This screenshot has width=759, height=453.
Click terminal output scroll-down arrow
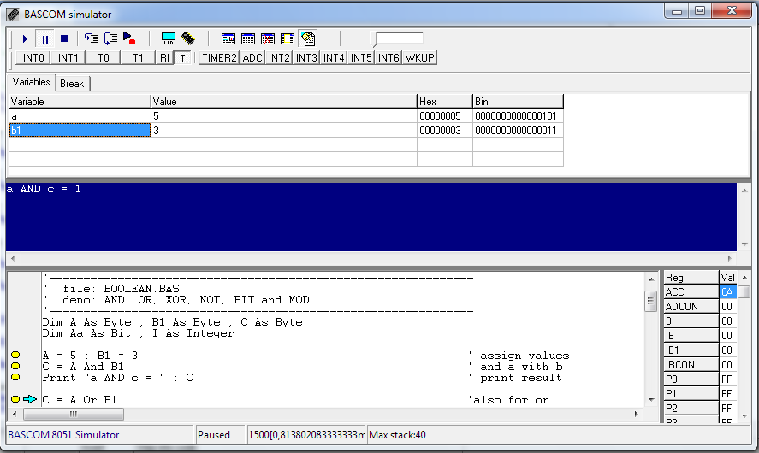[744, 244]
